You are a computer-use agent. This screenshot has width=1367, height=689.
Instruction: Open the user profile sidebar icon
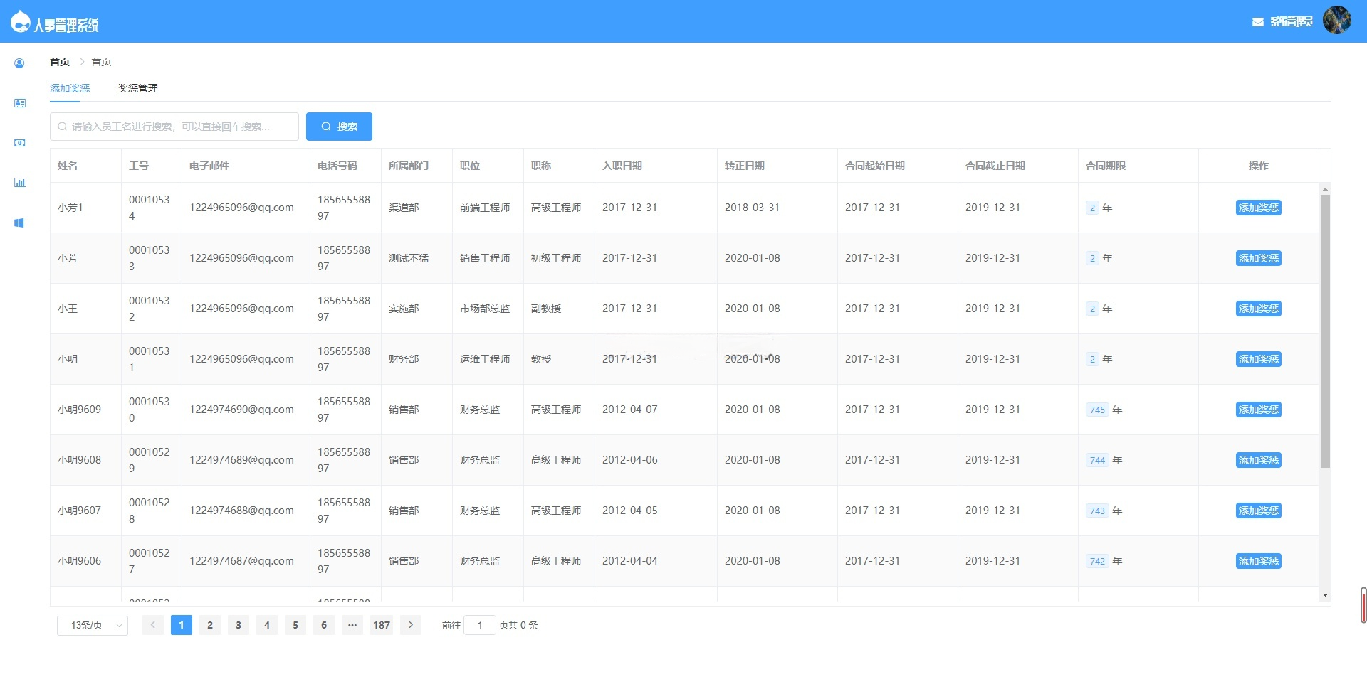coord(19,63)
